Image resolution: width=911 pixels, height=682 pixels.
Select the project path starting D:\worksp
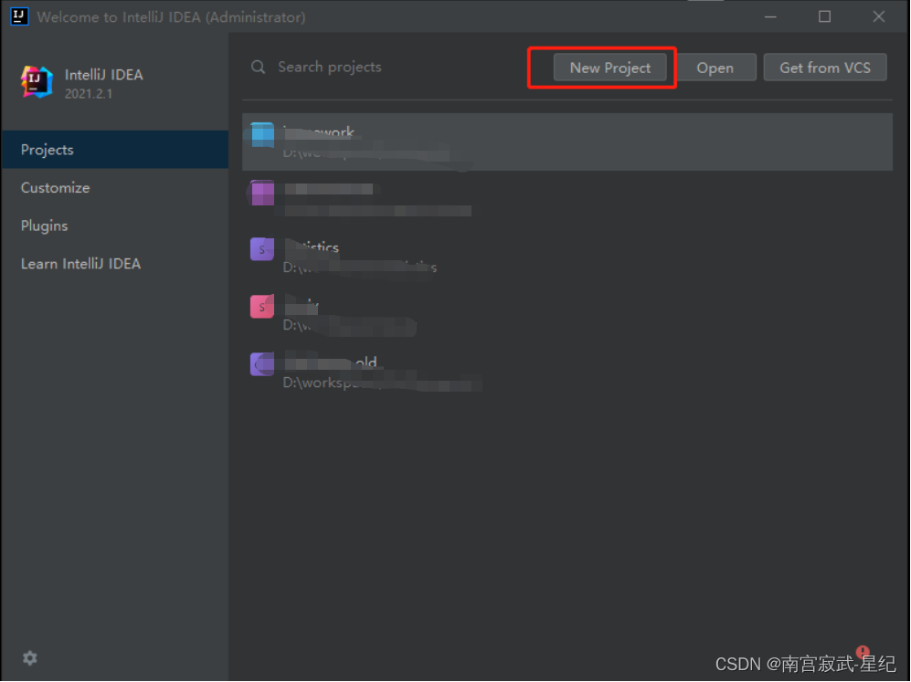click(382, 383)
